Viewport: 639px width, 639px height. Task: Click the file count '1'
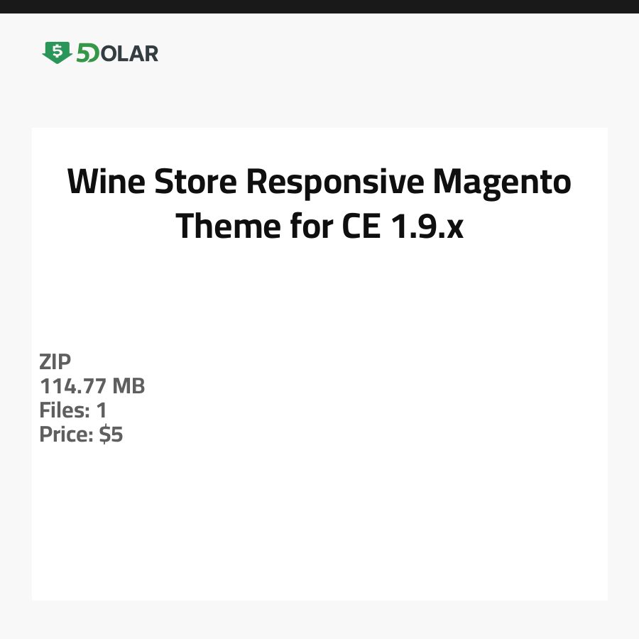101,410
